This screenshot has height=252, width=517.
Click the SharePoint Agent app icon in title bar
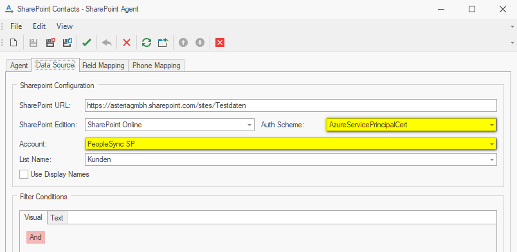coord(9,8)
